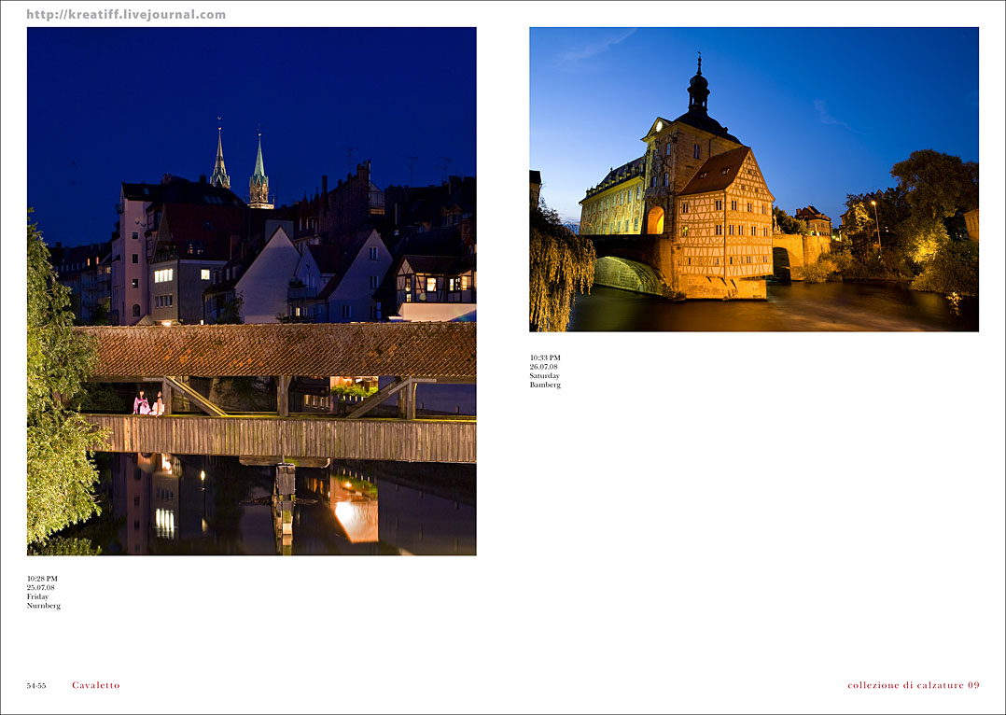This screenshot has width=1006, height=715.
Task: Click 'collezione di calzature 09' footer text
Action: (x=913, y=685)
